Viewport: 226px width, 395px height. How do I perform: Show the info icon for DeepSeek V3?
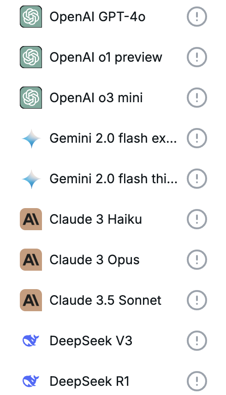click(x=197, y=341)
